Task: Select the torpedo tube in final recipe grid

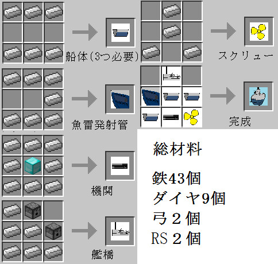Action: coord(150,96)
